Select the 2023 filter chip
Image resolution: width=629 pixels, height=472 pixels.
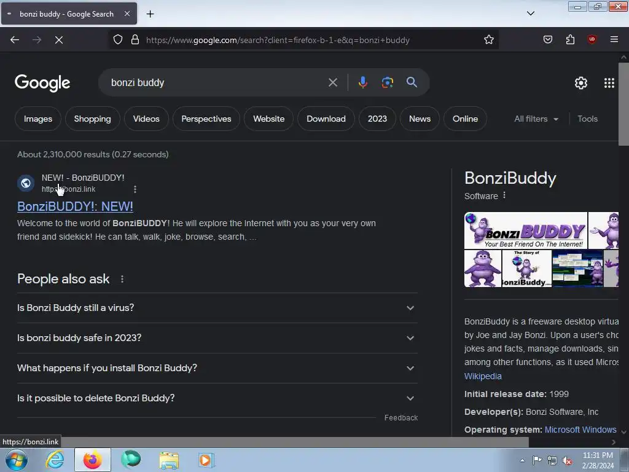(x=378, y=119)
